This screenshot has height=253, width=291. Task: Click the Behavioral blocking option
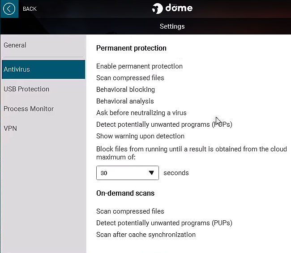[125, 90]
